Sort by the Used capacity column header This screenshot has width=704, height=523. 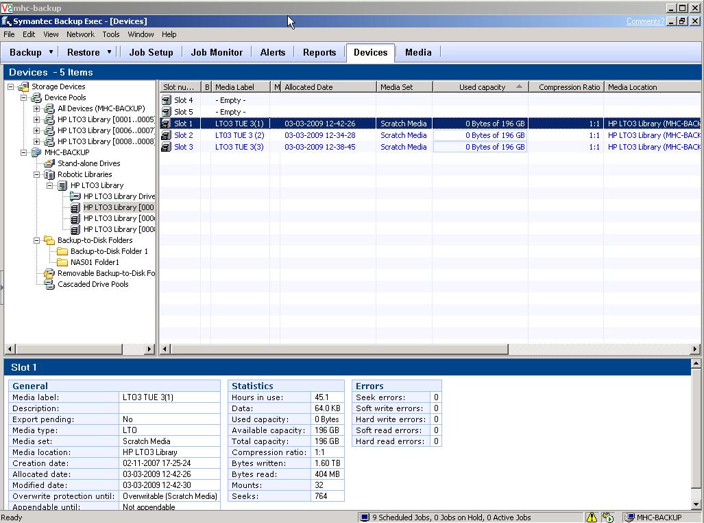click(481, 87)
